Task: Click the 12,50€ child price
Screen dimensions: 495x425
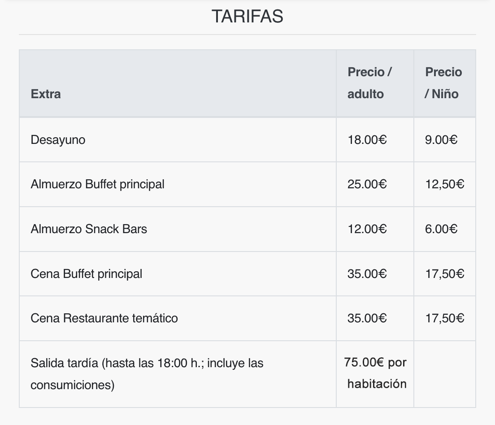Action: tap(444, 184)
